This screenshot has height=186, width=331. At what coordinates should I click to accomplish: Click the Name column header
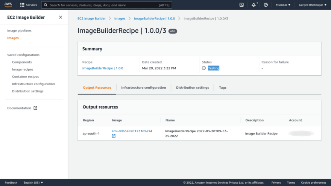tap(170, 120)
